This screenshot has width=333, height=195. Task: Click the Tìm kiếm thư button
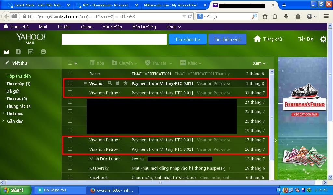pyautogui.click(x=188, y=39)
